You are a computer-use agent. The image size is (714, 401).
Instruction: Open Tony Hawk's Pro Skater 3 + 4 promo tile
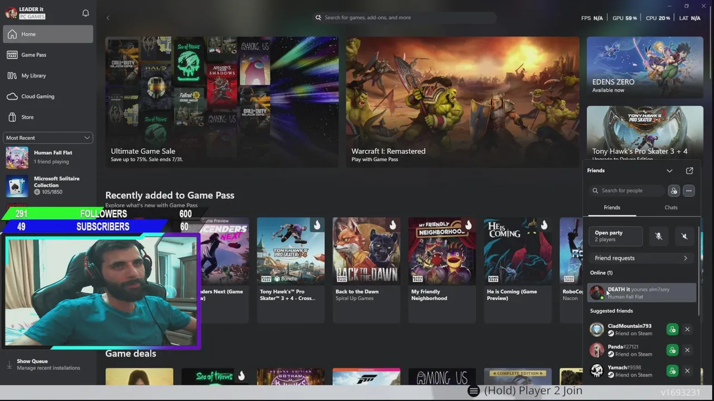645,133
